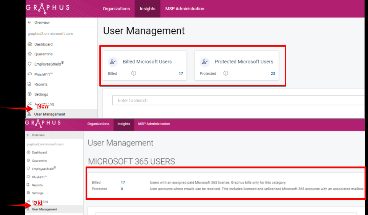This screenshot has height=215, width=368.
Task: Click the Activity Log shuffle icon in the upper sidebar
Action: coord(29,103)
